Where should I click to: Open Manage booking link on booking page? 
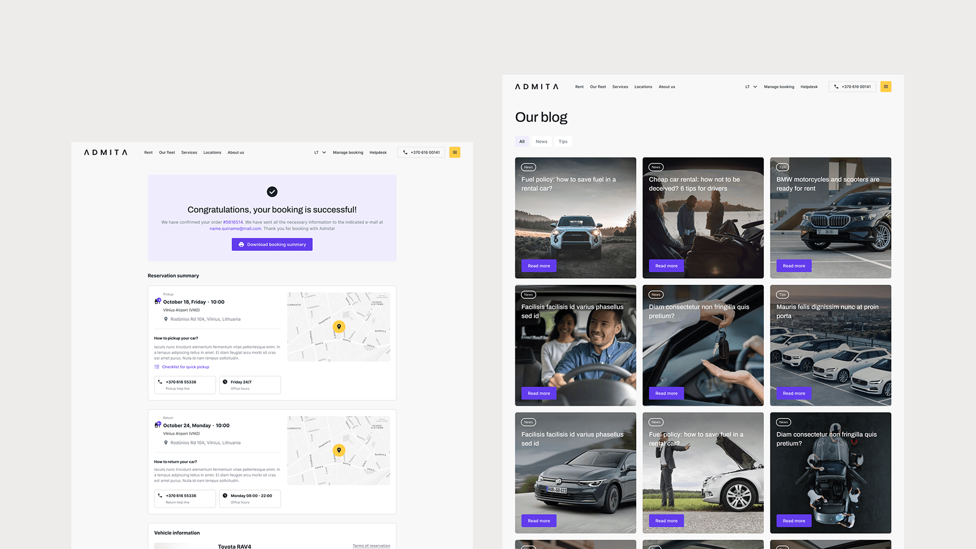[x=348, y=152]
